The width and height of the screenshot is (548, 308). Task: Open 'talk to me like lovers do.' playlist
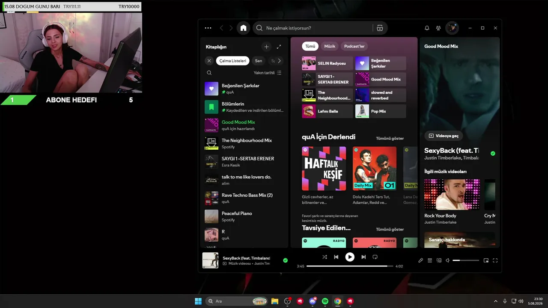click(x=244, y=180)
